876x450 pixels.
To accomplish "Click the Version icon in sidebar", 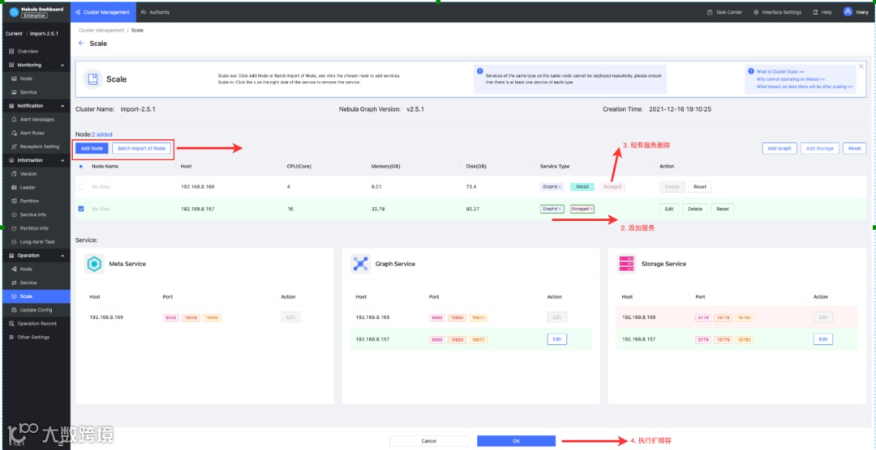I will tap(15, 174).
